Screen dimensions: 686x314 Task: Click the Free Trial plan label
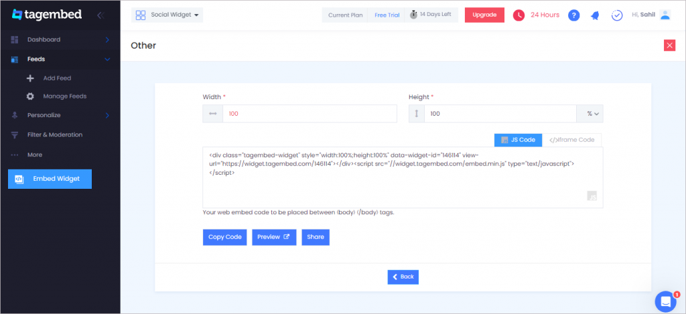click(387, 15)
